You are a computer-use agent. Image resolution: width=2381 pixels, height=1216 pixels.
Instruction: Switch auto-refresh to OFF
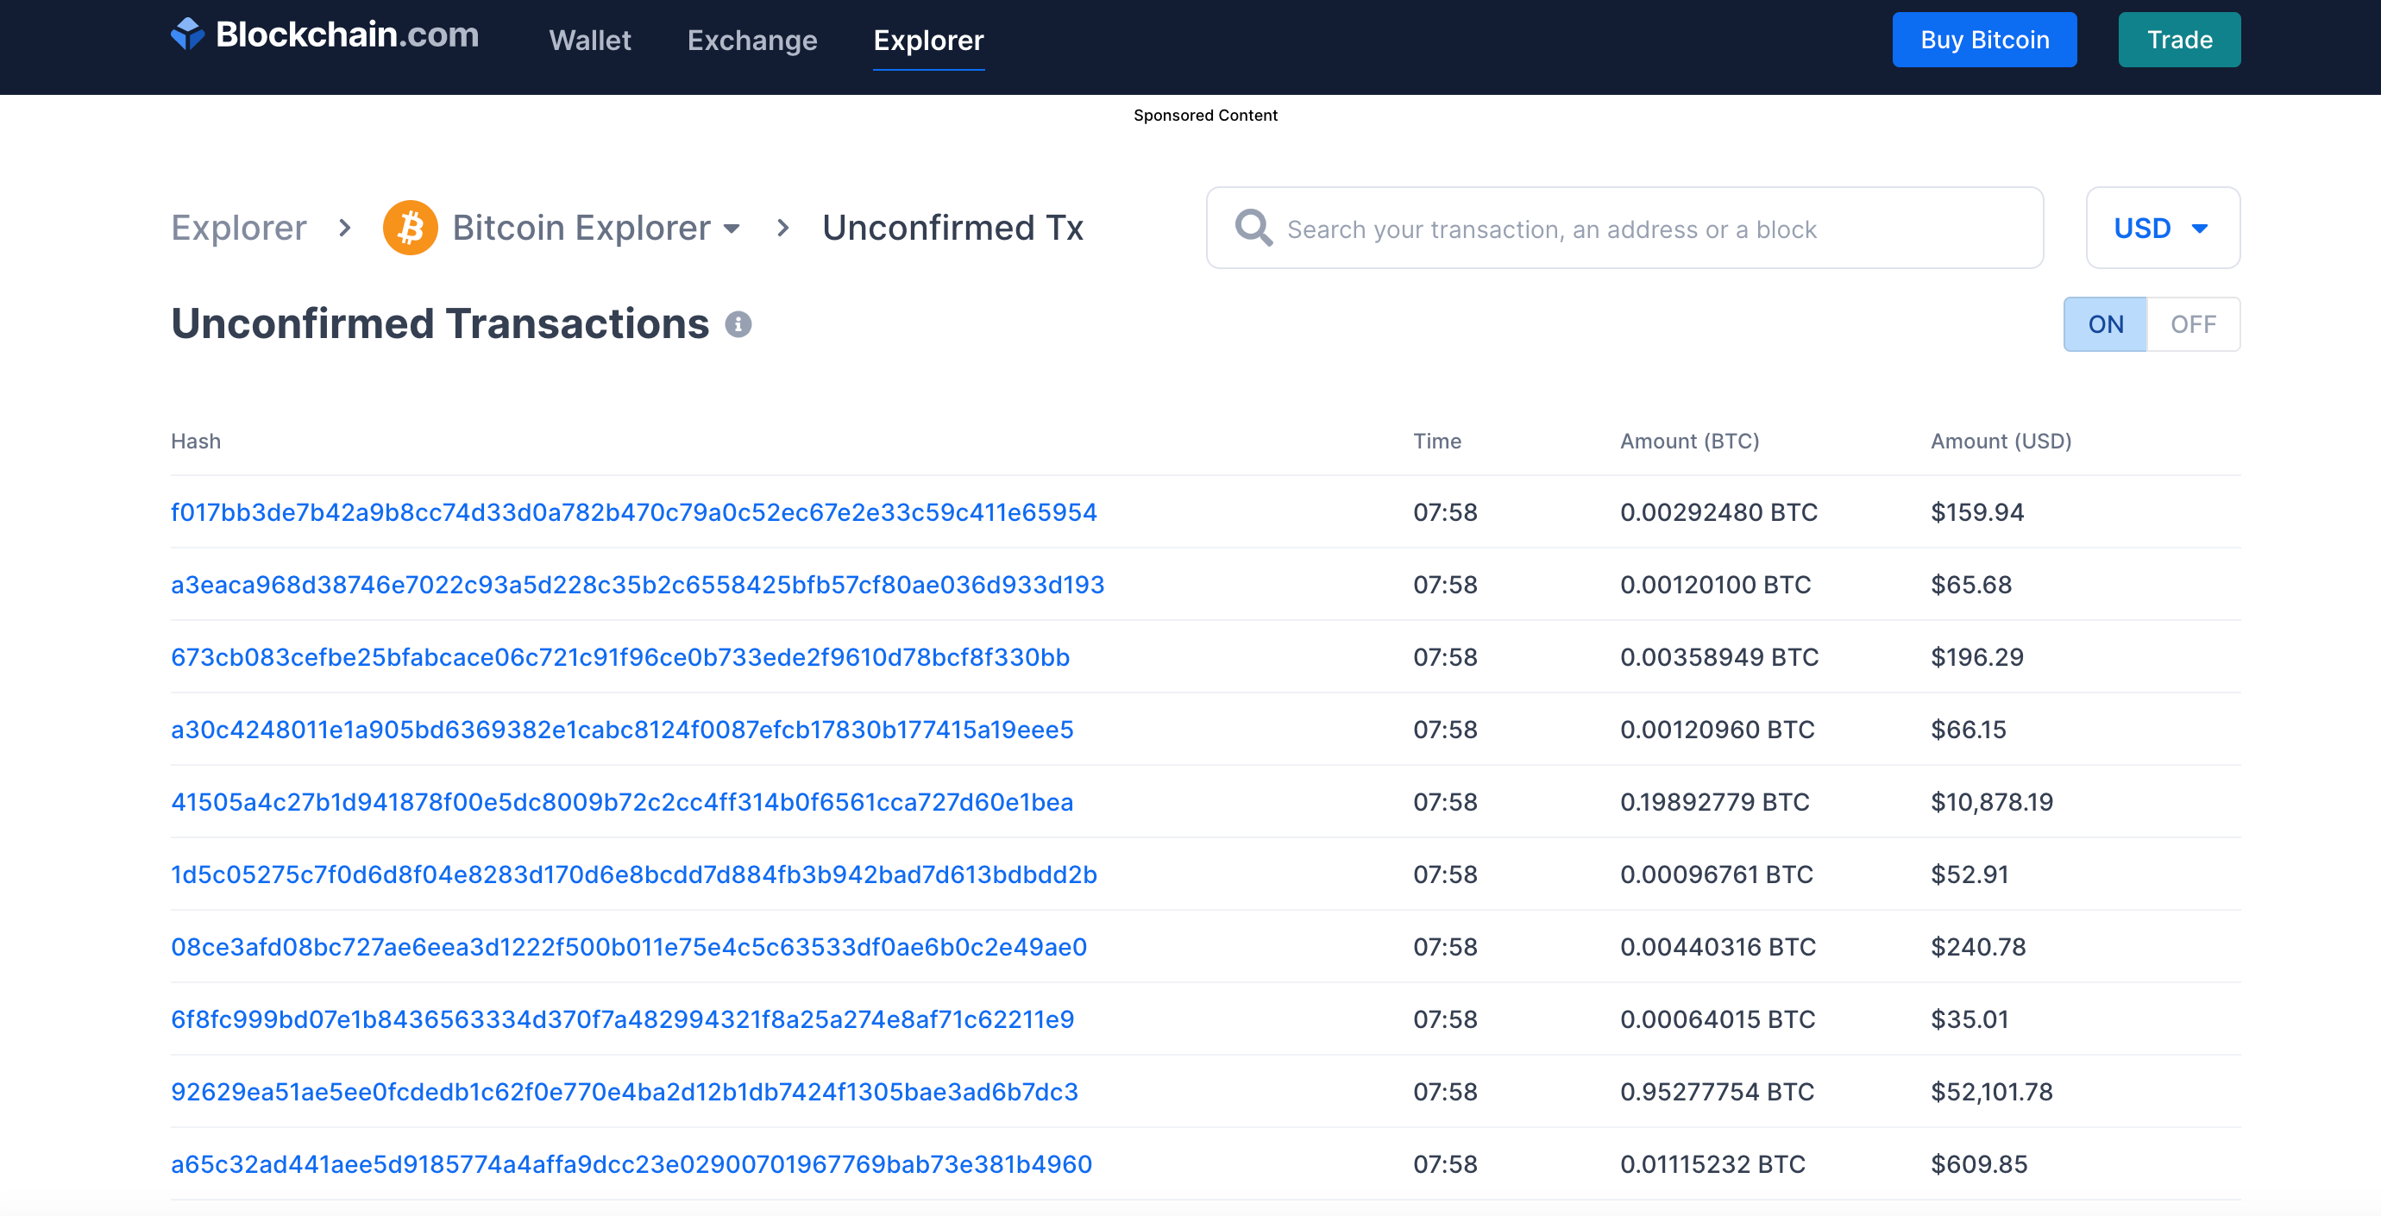click(2195, 323)
